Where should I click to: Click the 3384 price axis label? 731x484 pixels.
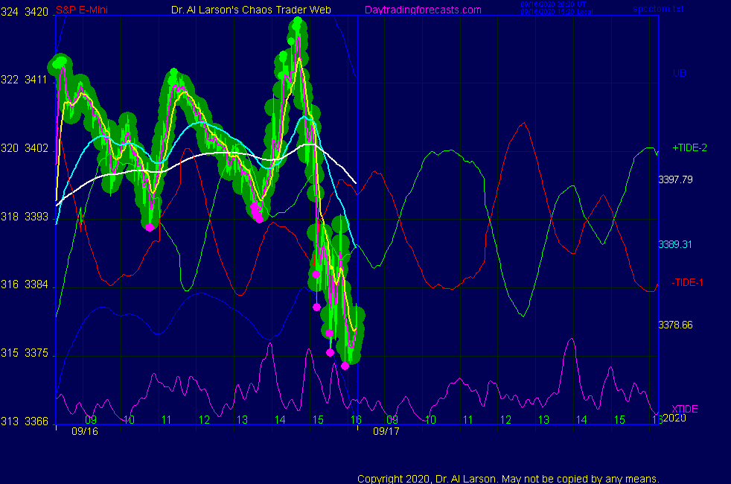tap(36, 284)
